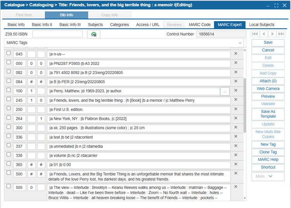Click the Shortcut button
291x208 pixels.
(268, 167)
